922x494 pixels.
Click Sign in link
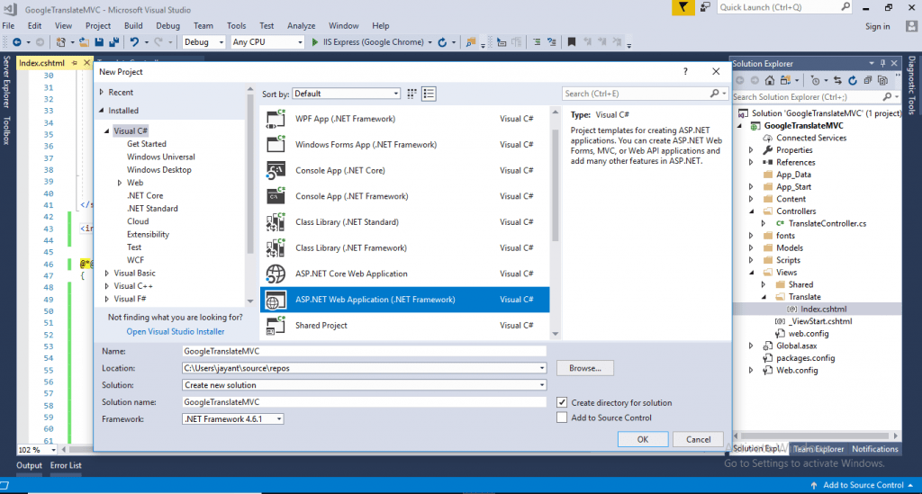877,26
